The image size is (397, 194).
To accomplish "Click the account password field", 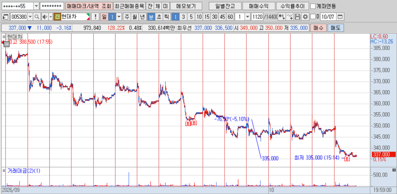I will click(x=52, y=6).
